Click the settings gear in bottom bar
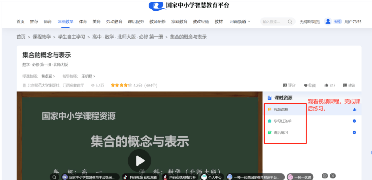372x180 pixels. point(325,176)
